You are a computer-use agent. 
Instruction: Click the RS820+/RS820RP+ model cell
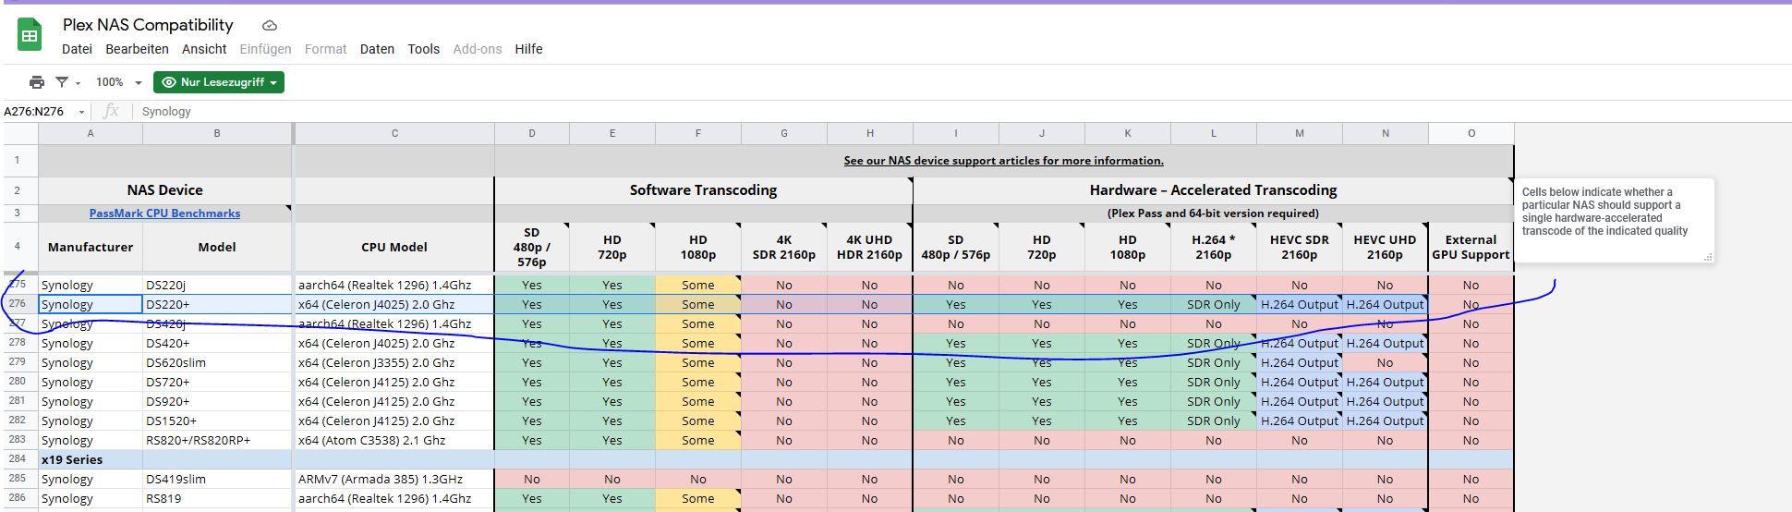coord(217,440)
